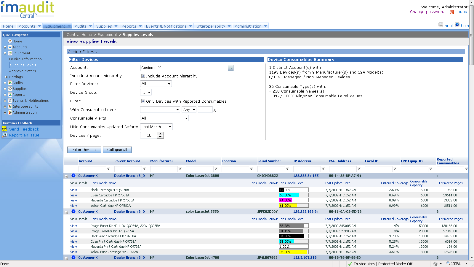Click the Events & Notifications tree icon
474x267 pixels.
10,101
